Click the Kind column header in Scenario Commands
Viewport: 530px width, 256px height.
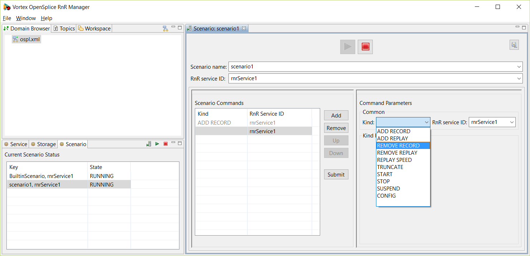tap(221, 113)
